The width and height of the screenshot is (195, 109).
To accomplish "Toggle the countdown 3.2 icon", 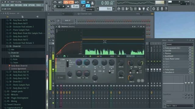I will point(66,2).
